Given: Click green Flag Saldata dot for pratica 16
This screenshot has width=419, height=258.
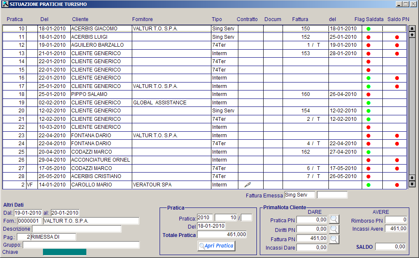Looking at the screenshot, I should (x=368, y=78).
